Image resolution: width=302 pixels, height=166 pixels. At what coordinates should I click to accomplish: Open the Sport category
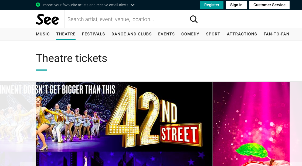pos(213,34)
